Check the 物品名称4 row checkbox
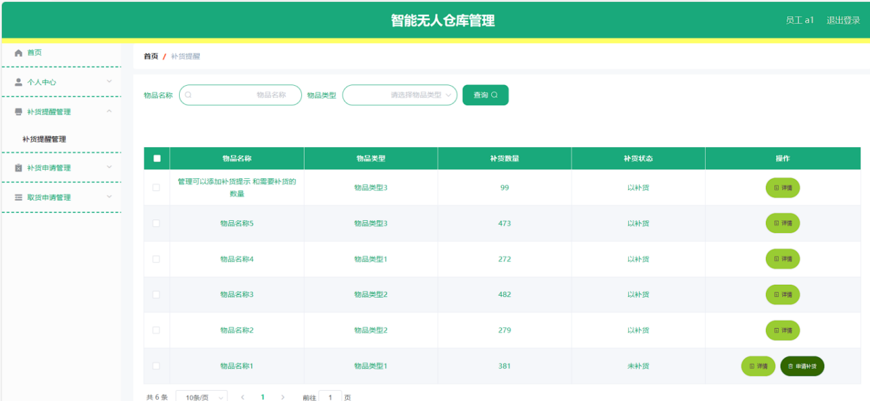The height and width of the screenshot is (401, 870). pyautogui.click(x=156, y=259)
